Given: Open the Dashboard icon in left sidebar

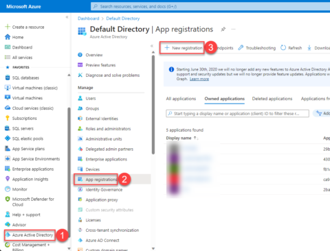Looking at the screenshot, I should 8,47.
